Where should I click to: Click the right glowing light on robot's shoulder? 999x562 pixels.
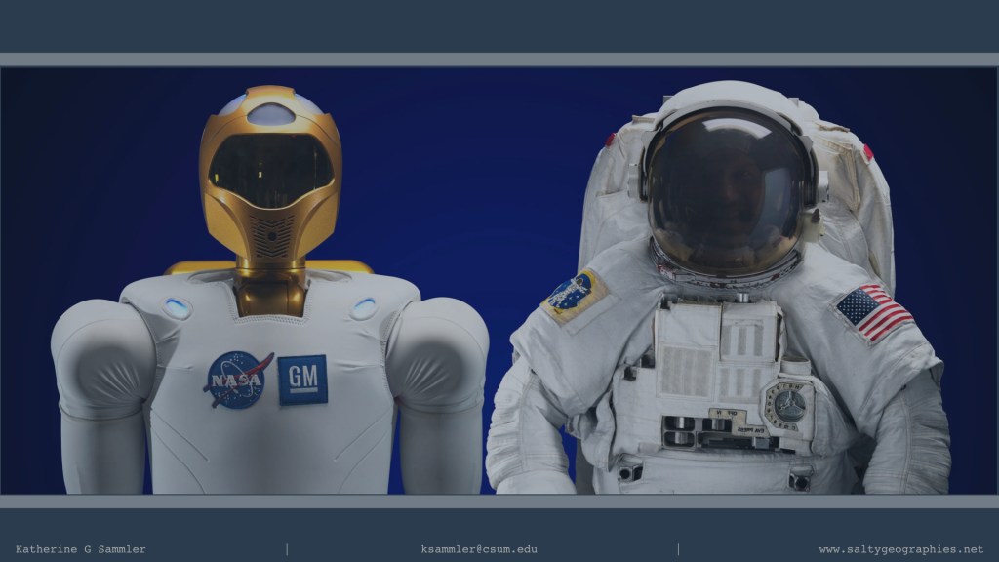pyautogui.click(x=364, y=309)
